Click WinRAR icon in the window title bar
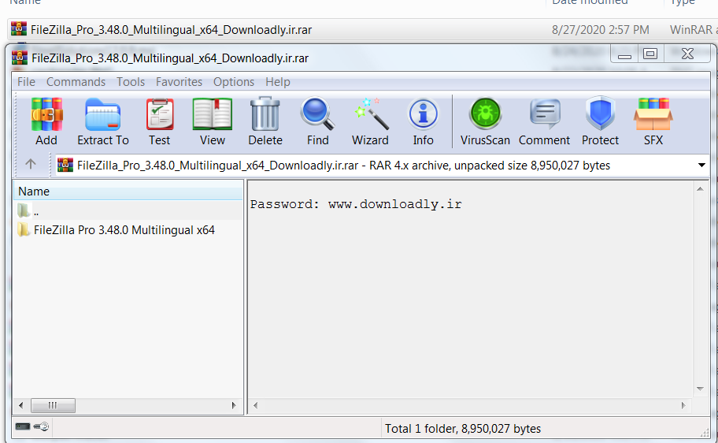718x443 pixels. pos(19,58)
